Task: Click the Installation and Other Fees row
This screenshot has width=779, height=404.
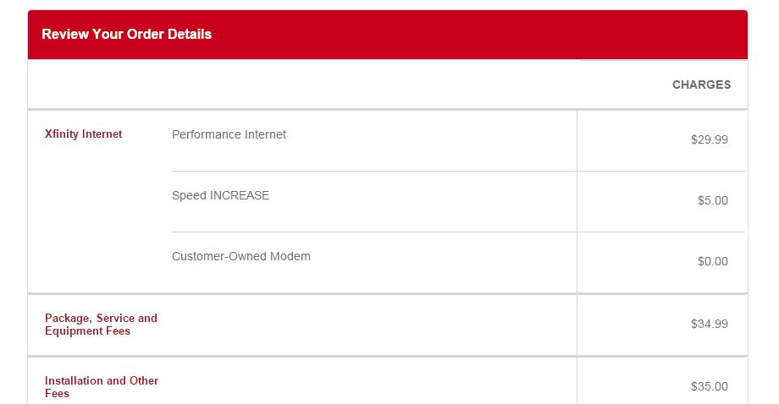Action: coord(388,380)
